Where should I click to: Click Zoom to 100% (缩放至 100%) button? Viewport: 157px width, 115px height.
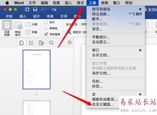tap(77, 32)
